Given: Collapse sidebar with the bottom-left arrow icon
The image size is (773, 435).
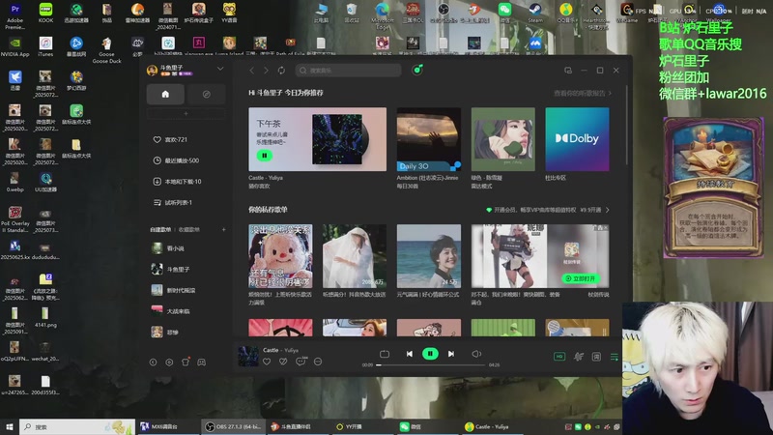Looking at the screenshot, I should coord(153,362).
